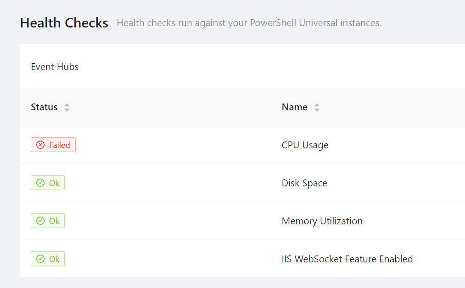
Task: Open the CPU Usage health check
Action: click(x=305, y=145)
